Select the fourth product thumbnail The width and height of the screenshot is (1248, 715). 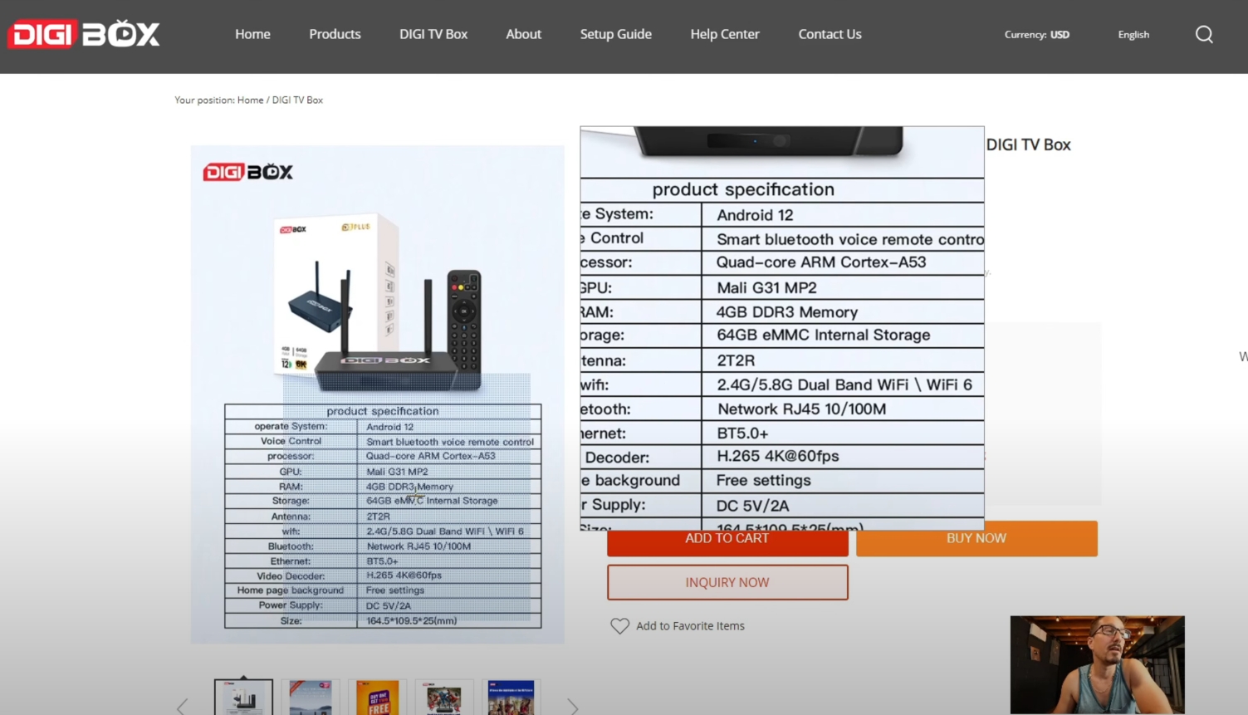tap(444, 698)
